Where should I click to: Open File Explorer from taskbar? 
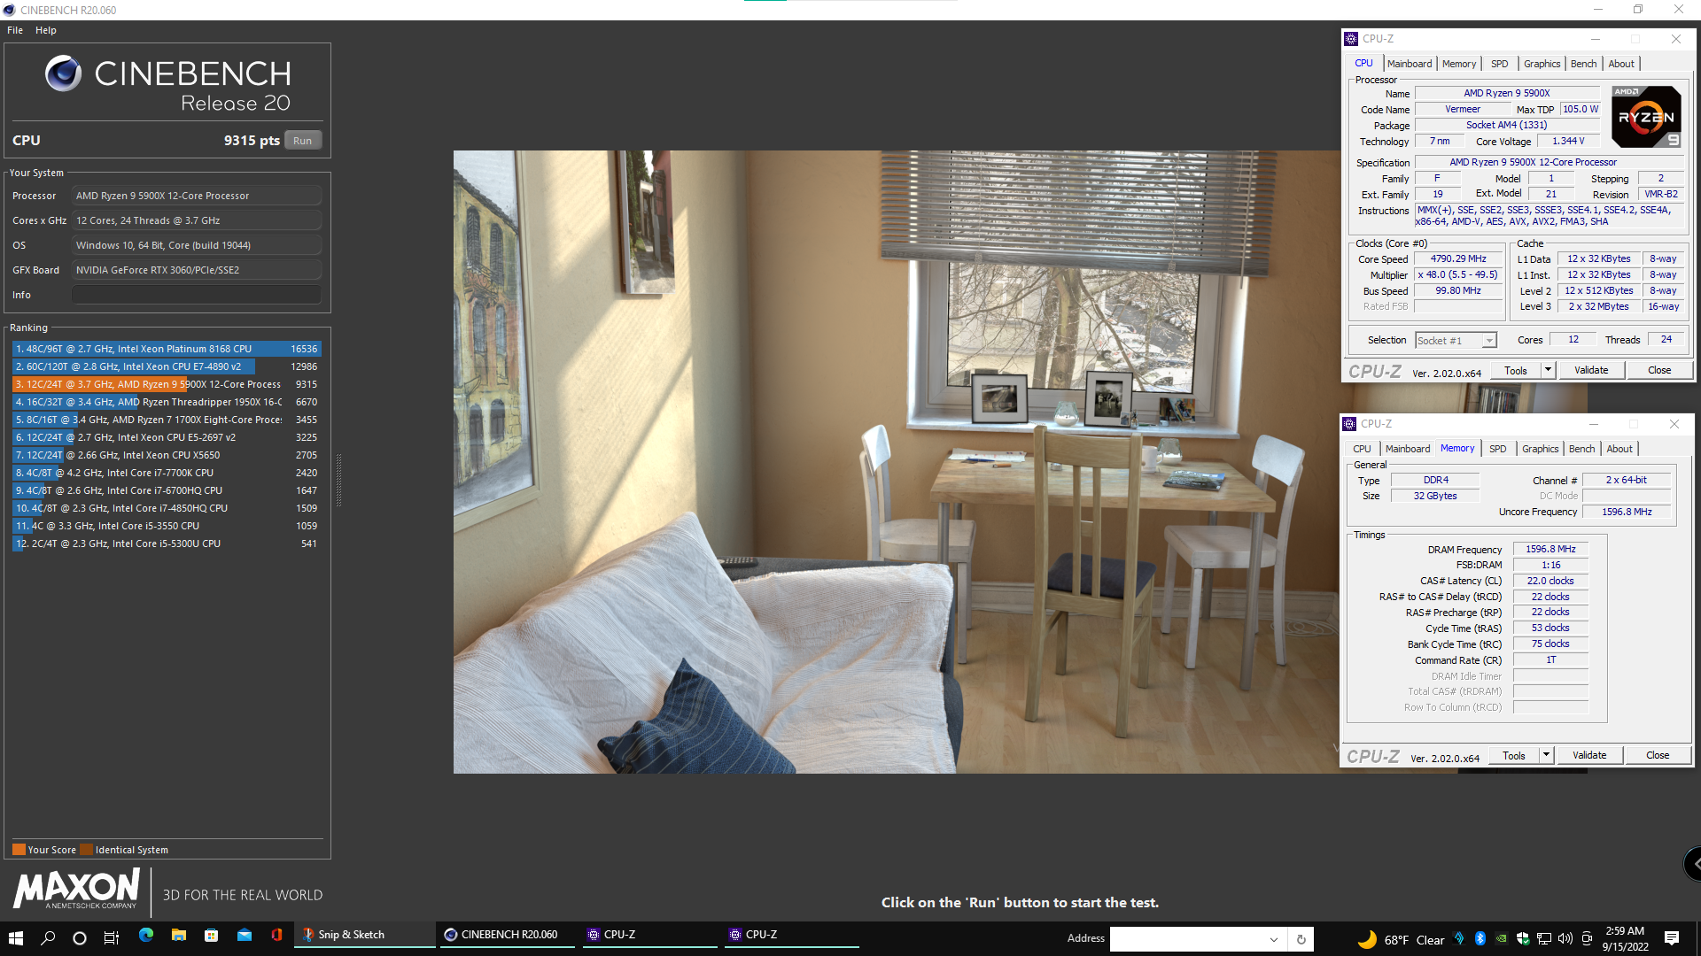point(178,935)
